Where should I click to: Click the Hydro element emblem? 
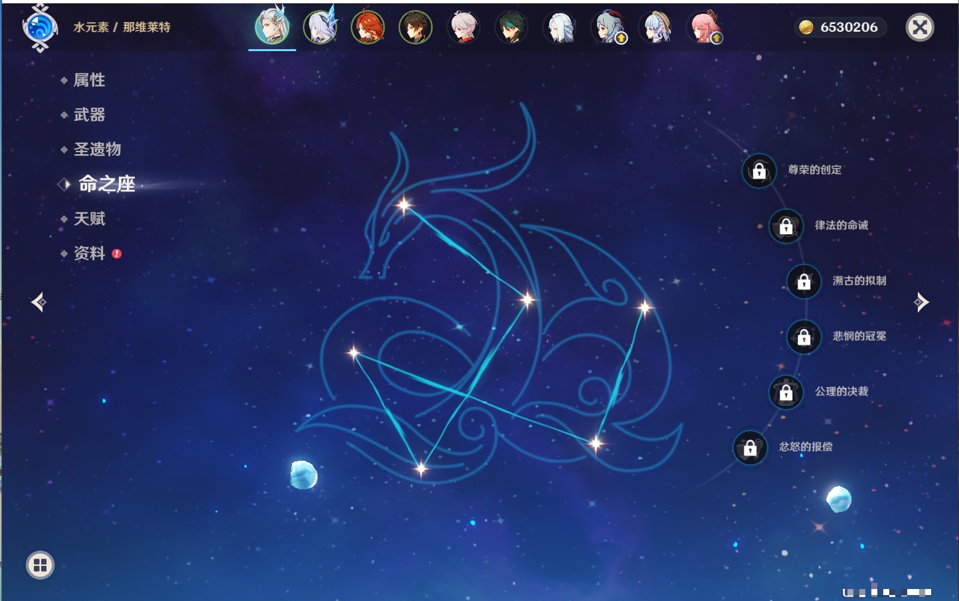click(40, 28)
